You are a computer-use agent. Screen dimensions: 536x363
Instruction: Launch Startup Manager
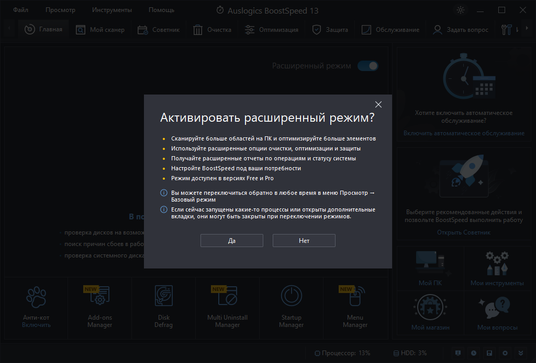[x=291, y=308]
